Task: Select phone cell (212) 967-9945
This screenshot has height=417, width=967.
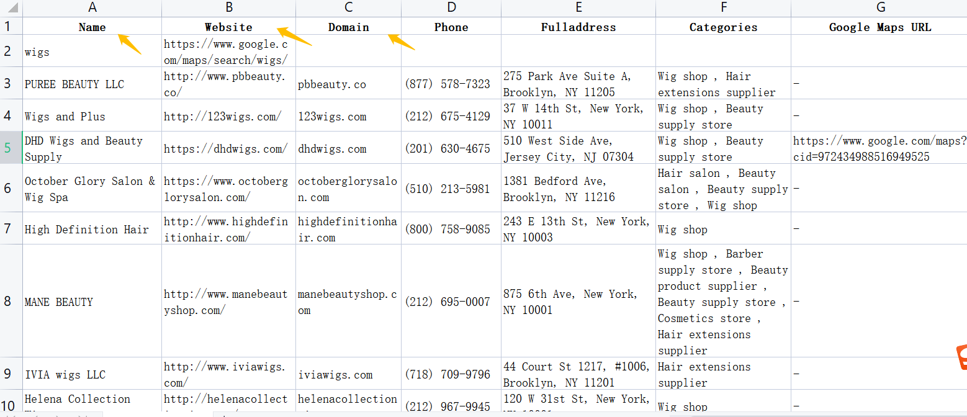Action: pyautogui.click(x=451, y=401)
